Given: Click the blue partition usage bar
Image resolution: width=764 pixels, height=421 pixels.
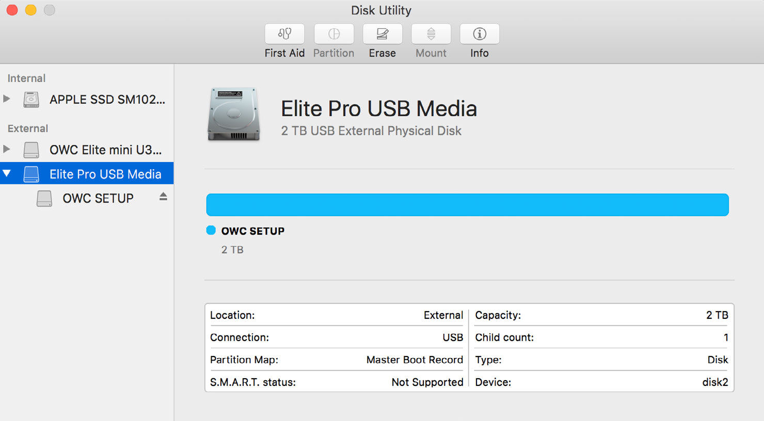Looking at the screenshot, I should tap(467, 205).
